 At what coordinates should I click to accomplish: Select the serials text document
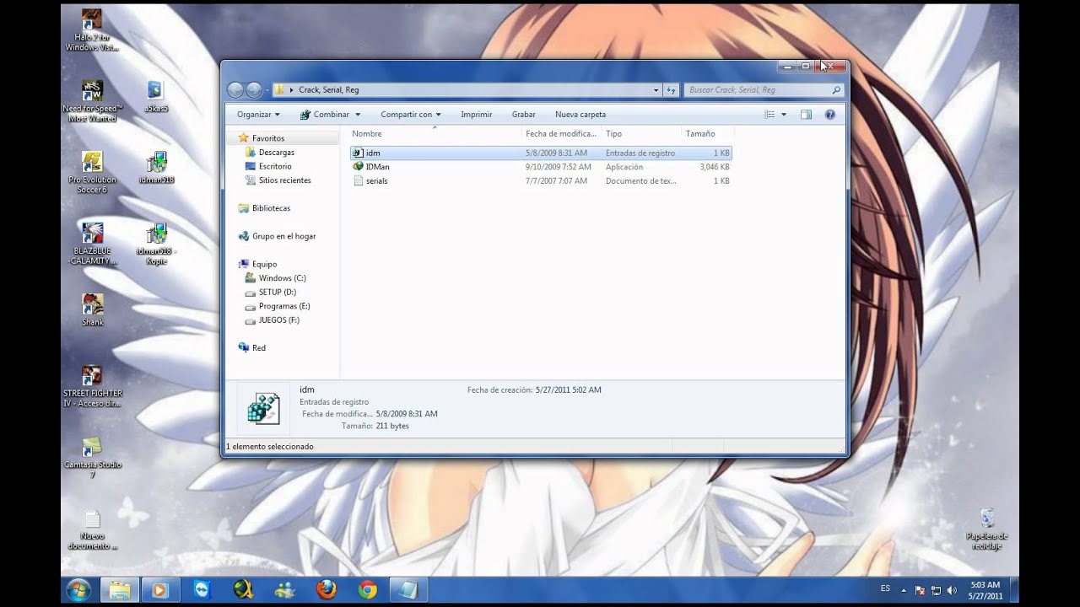tap(540, 181)
